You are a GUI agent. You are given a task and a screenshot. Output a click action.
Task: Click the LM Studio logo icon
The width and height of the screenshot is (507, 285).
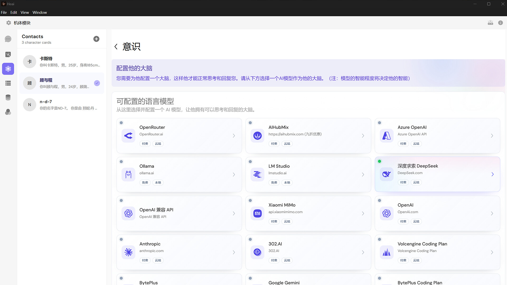(x=257, y=174)
